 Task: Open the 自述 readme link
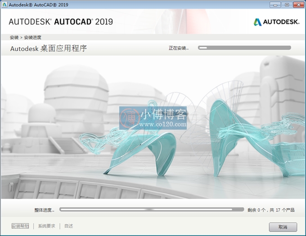tap(69, 226)
